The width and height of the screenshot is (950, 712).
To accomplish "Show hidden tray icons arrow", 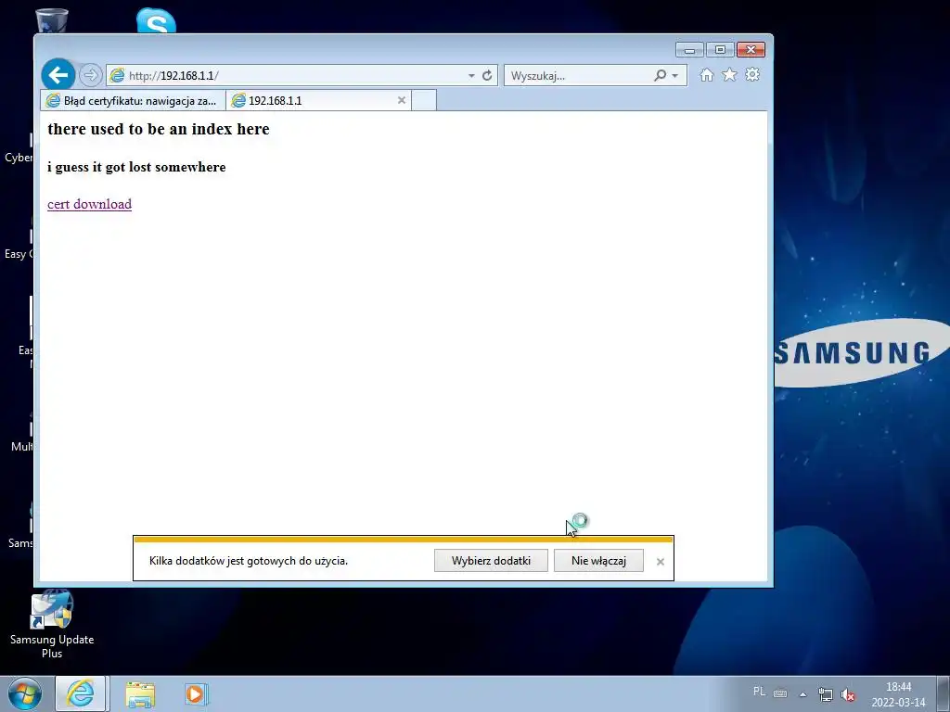I will pyautogui.click(x=802, y=694).
